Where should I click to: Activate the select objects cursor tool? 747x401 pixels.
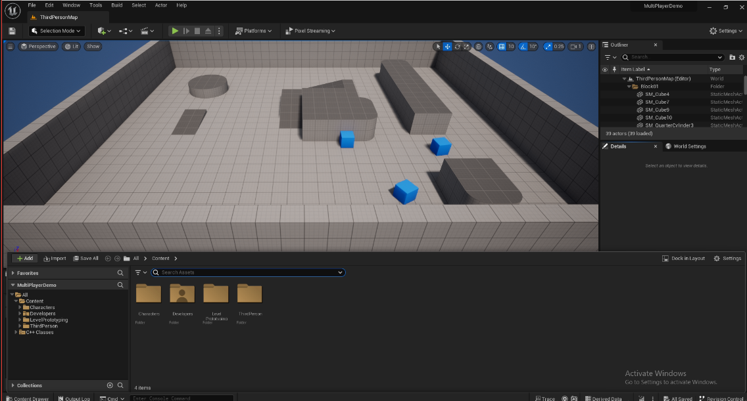[437, 47]
